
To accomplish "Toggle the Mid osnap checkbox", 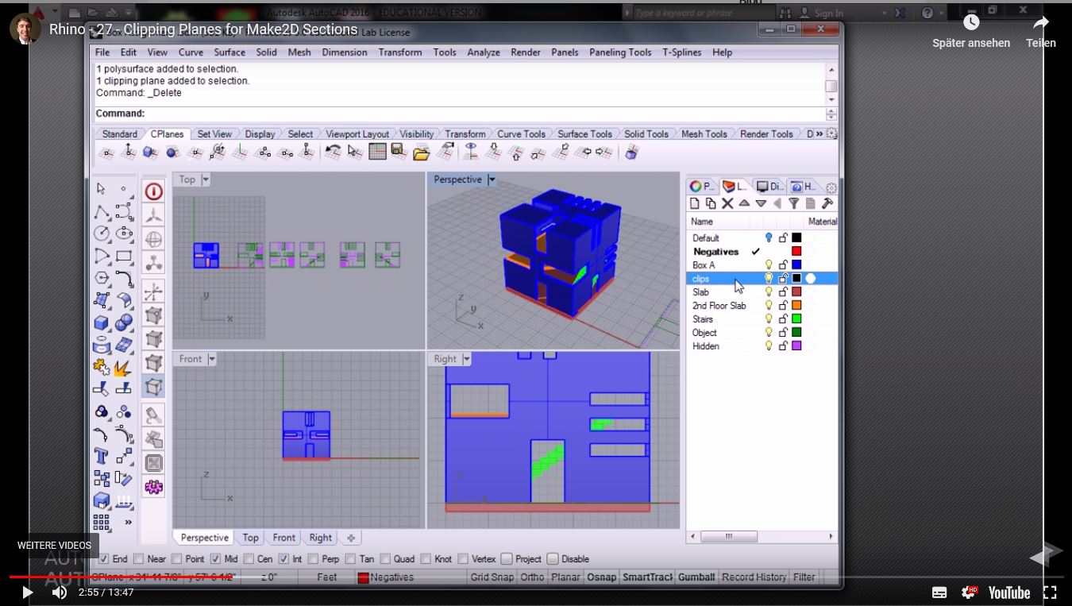I will [x=215, y=559].
